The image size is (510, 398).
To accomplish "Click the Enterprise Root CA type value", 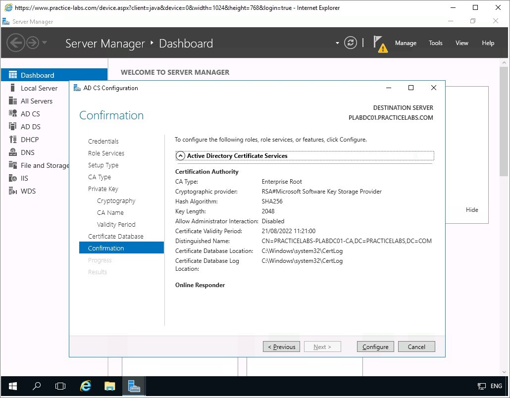I will pos(282,182).
